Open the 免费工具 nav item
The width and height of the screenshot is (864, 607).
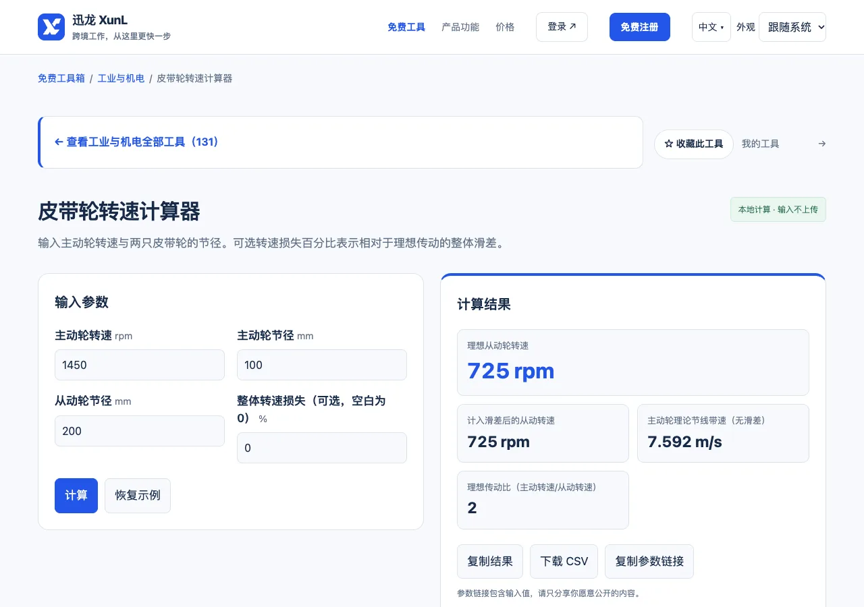406,27
